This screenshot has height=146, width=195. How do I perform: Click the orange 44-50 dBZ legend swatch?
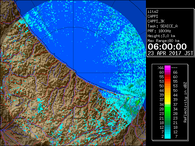pos(168,91)
